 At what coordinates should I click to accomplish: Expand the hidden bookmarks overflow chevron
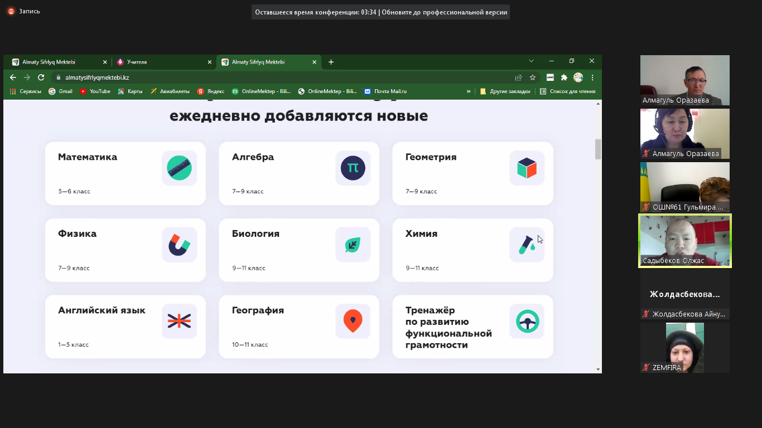click(x=469, y=91)
